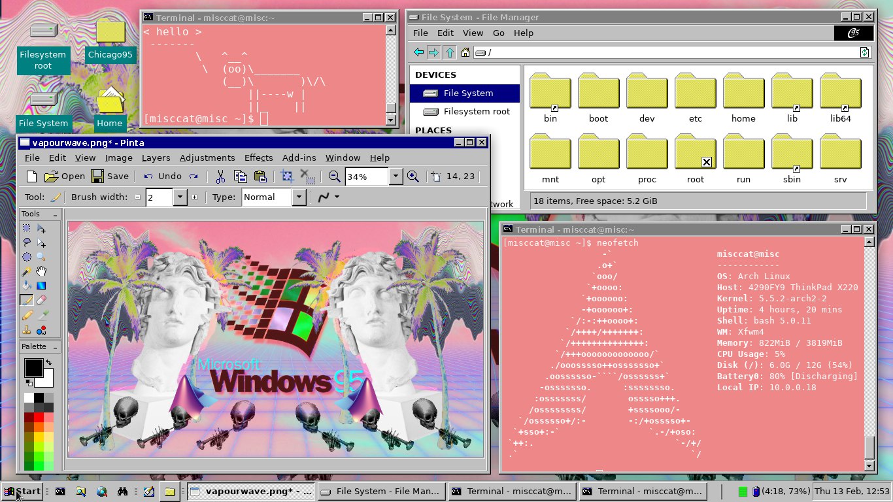
Task: Copy using the Pinta toolbar copy icon
Action: click(x=240, y=176)
